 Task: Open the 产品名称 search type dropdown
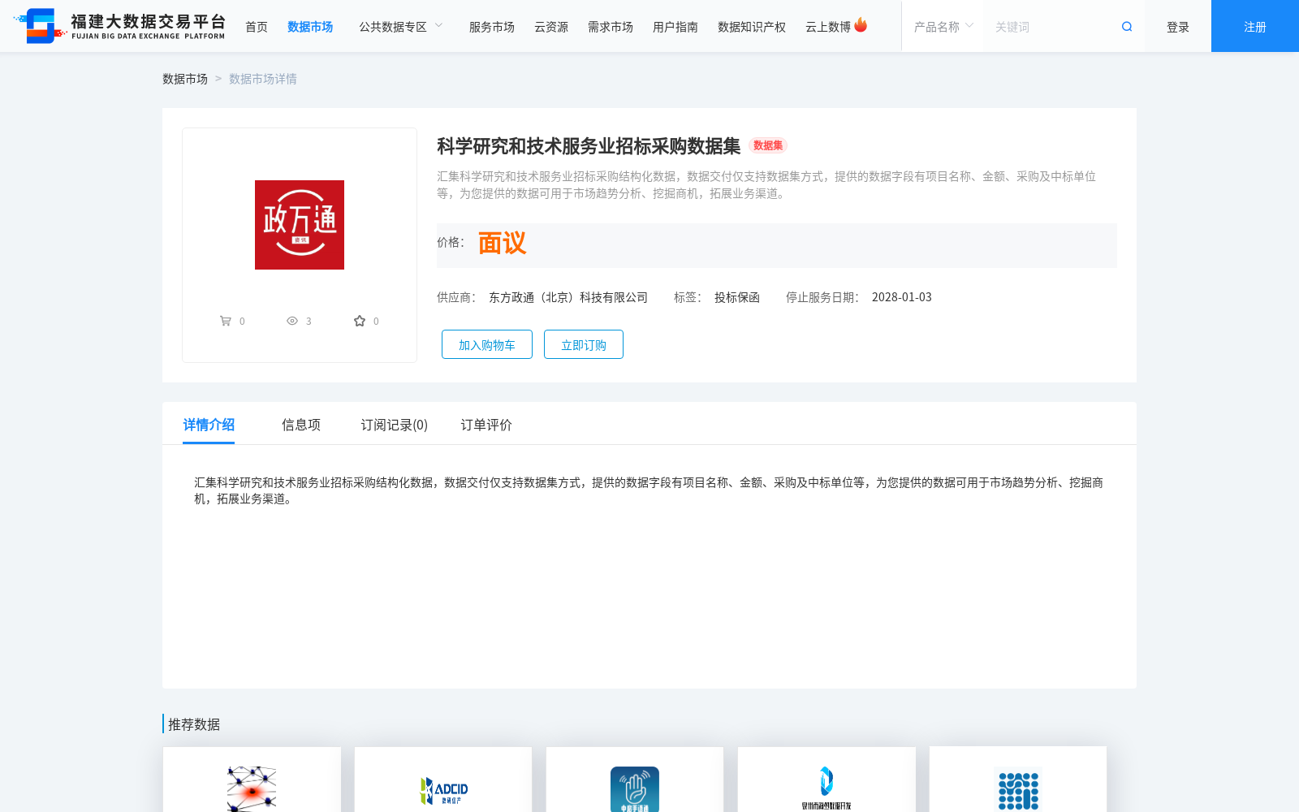click(x=943, y=27)
